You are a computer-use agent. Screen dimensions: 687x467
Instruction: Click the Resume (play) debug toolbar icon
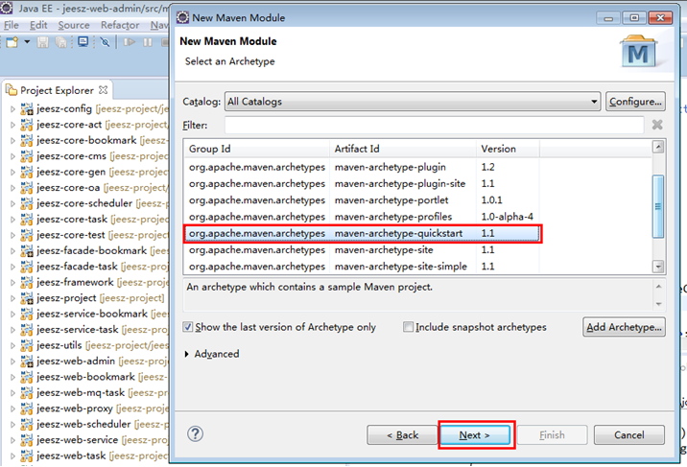click(x=130, y=42)
